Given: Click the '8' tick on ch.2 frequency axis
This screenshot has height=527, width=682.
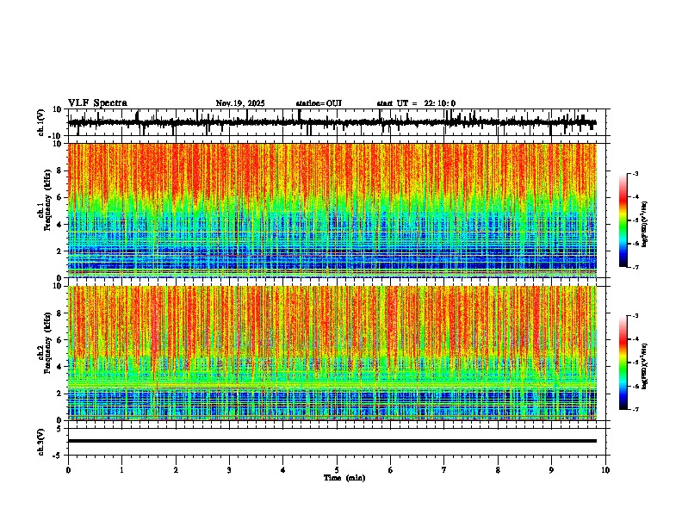Looking at the screenshot, I should (x=60, y=313).
